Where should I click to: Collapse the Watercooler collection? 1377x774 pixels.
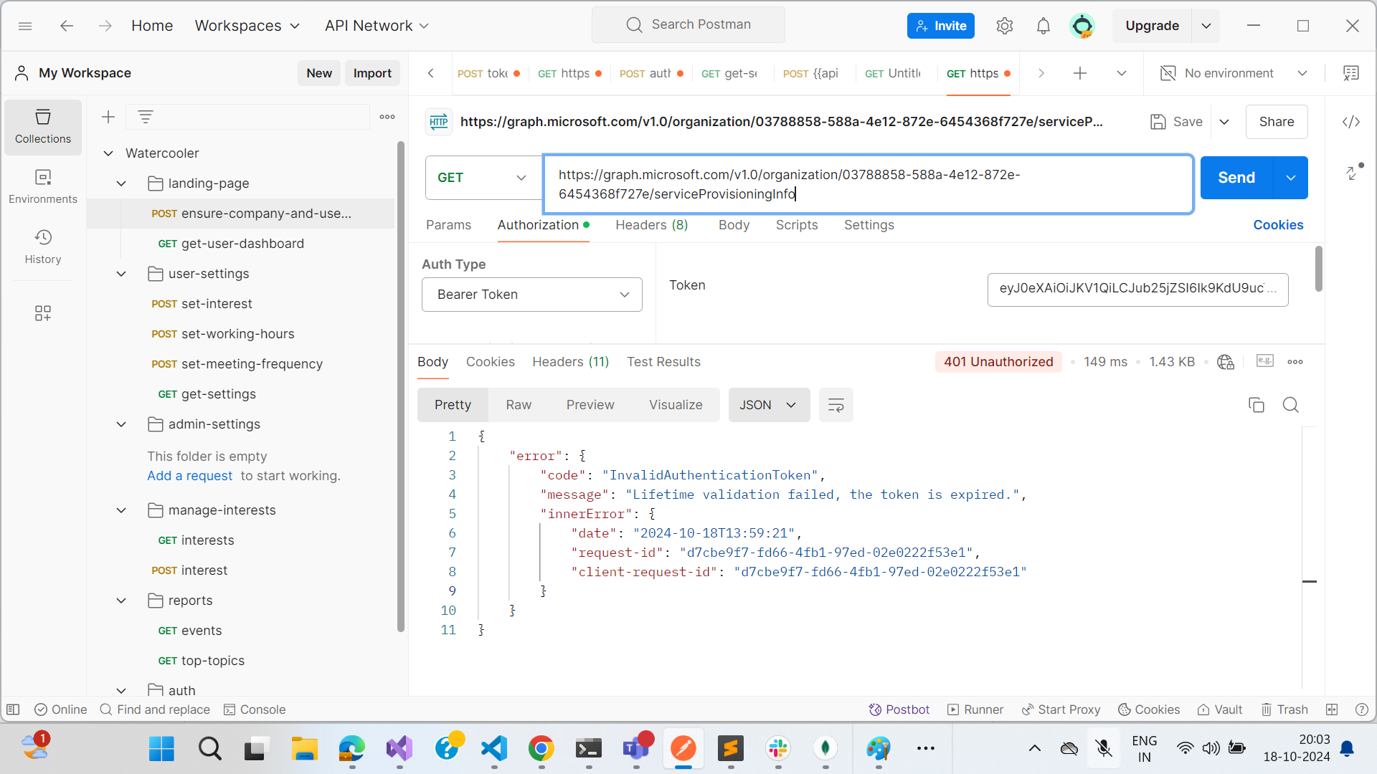click(108, 153)
